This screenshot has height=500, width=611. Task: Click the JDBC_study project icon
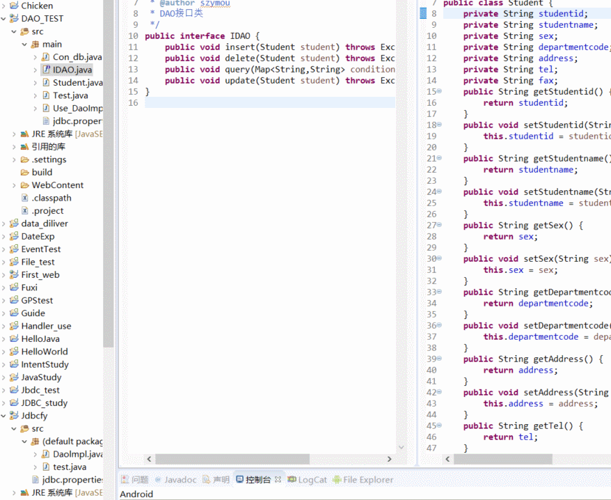click(x=14, y=403)
